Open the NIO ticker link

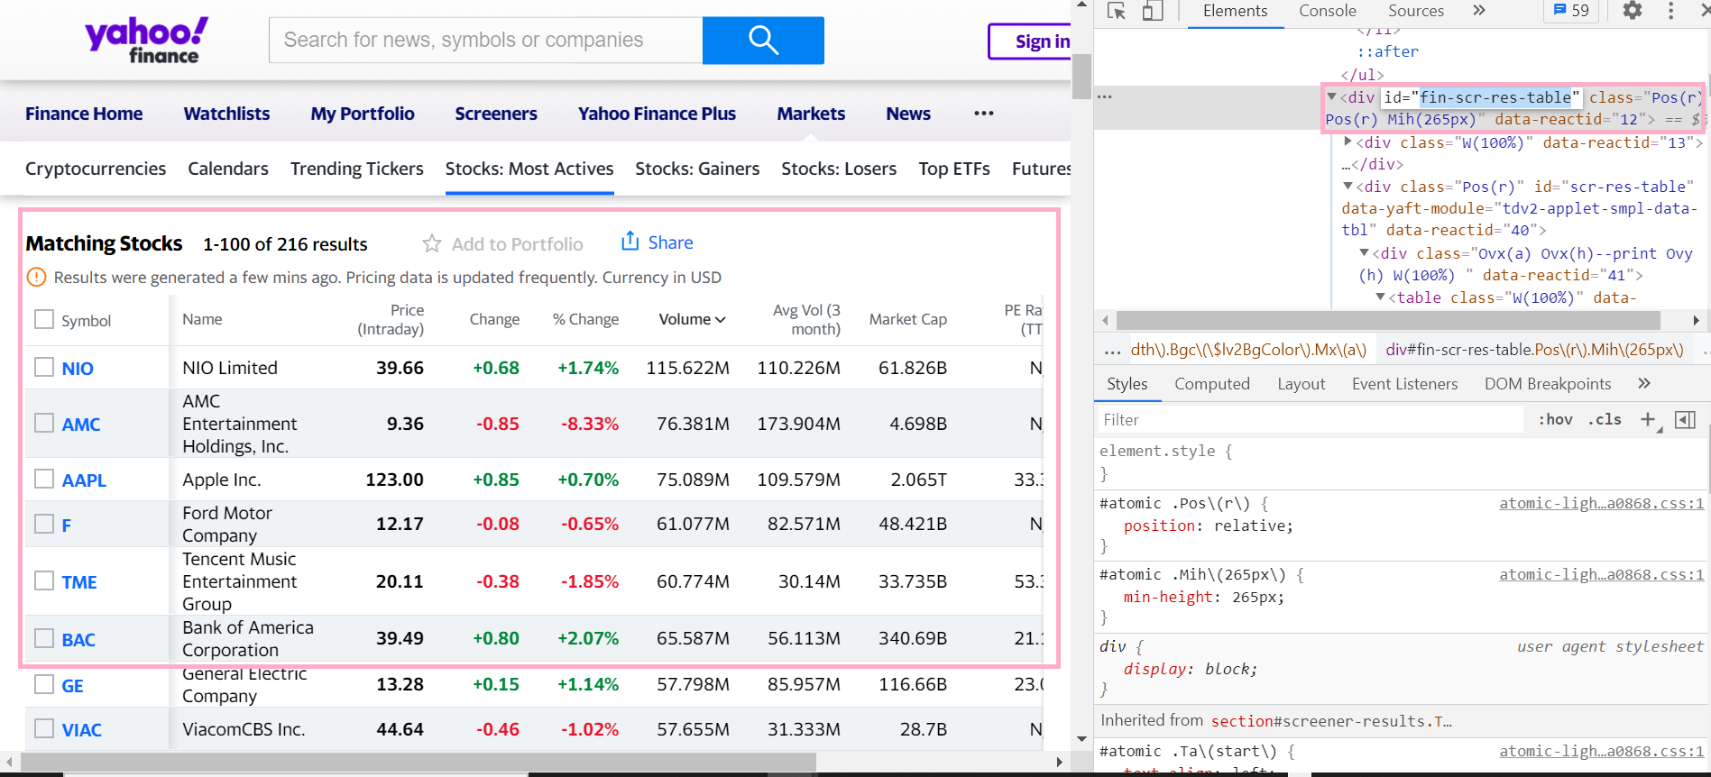78,369
